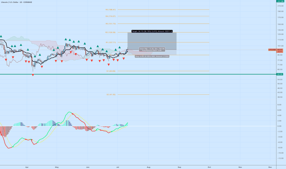This screenshot has width=286, height=169.
Task: Click 46.50 on the price axis
Action: pyautogui.click(x=280, y=88)
